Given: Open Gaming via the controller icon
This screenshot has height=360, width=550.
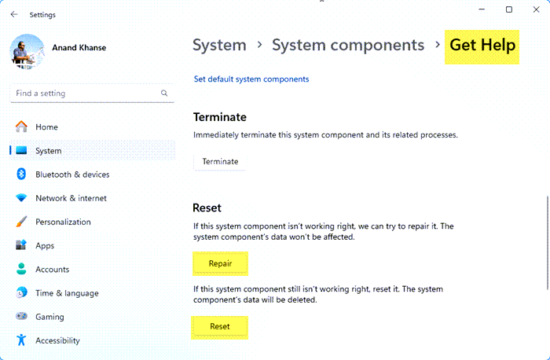Looking at the screenshot, I should pos(21,317).
